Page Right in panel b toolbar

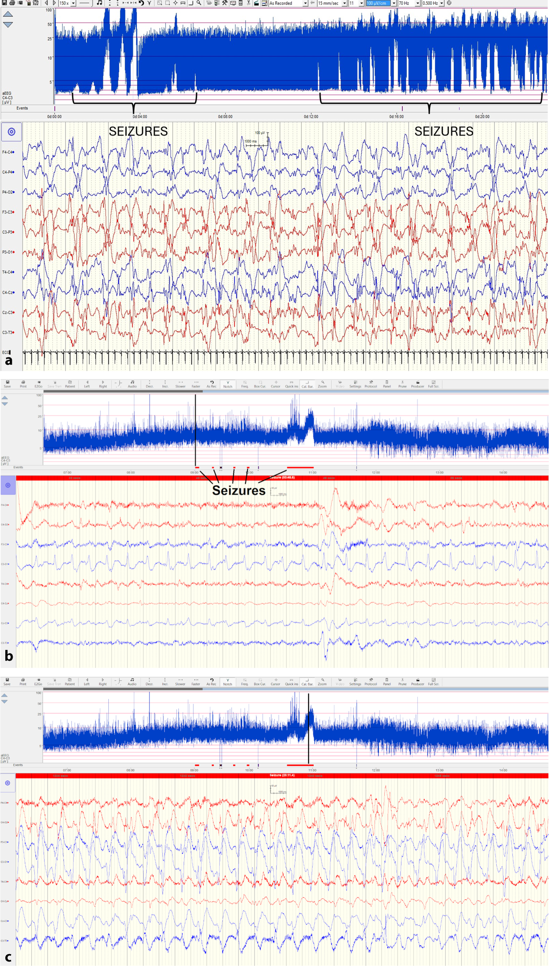click(103, 384)
